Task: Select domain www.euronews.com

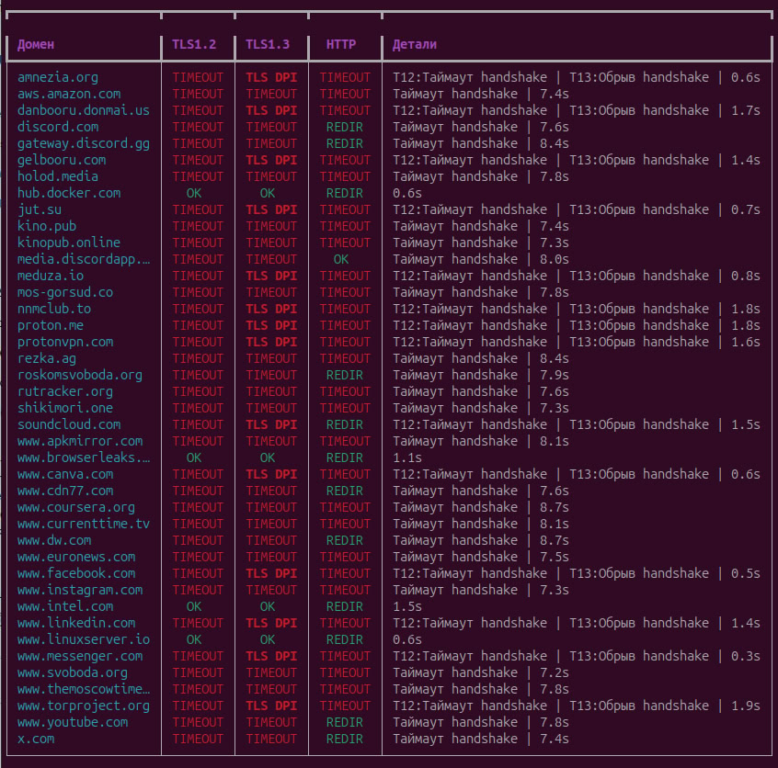Action: 76,557
